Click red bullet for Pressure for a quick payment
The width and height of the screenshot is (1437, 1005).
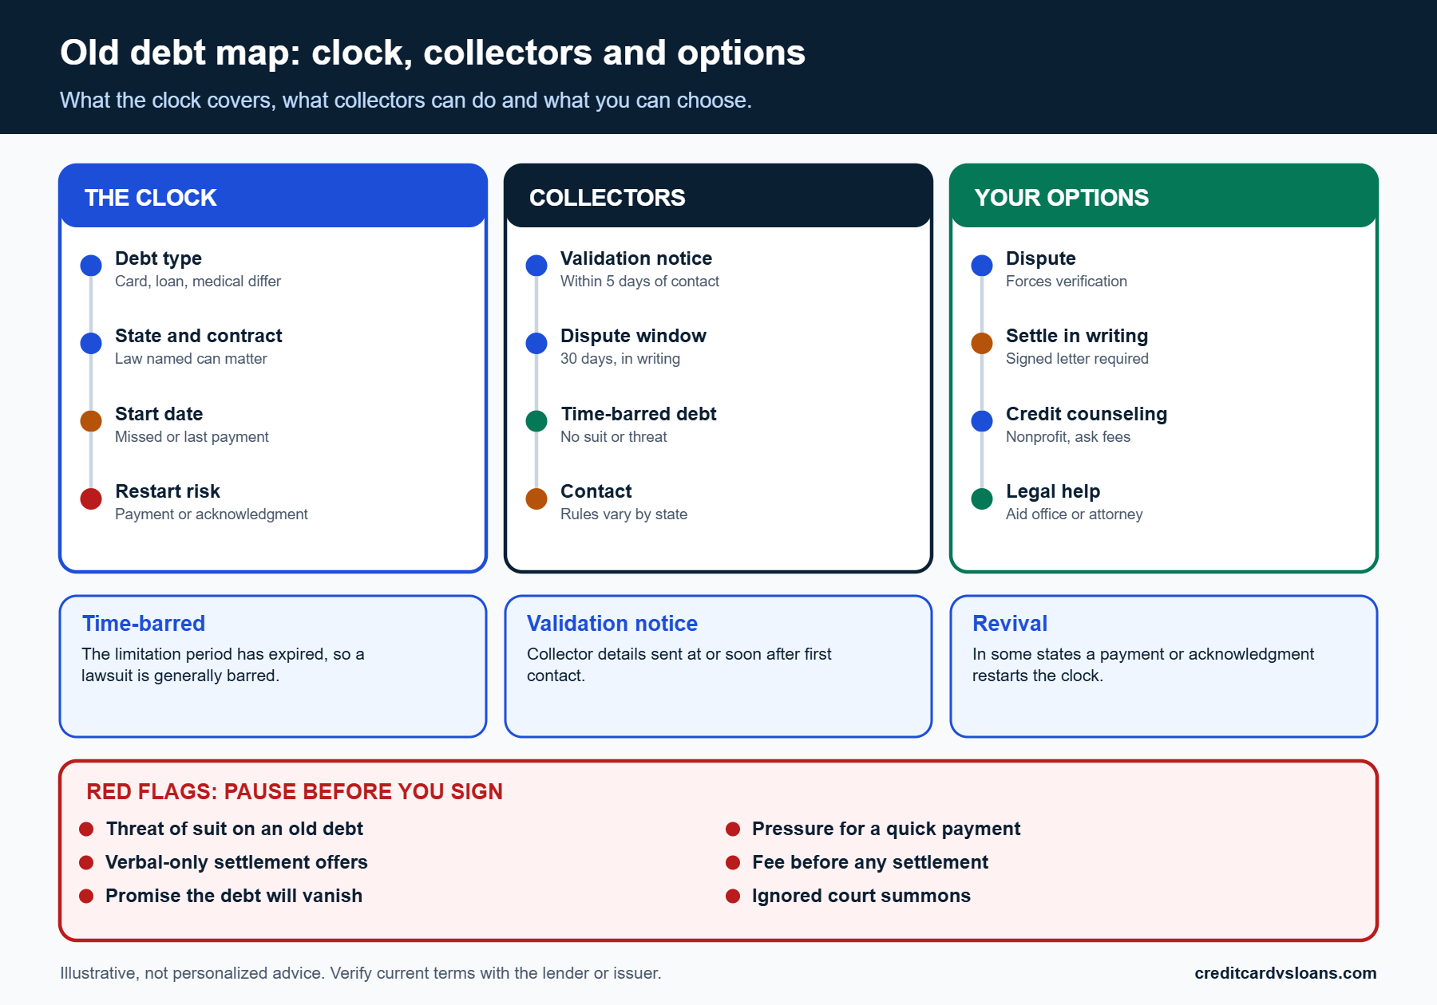click(x=733, y=829)
